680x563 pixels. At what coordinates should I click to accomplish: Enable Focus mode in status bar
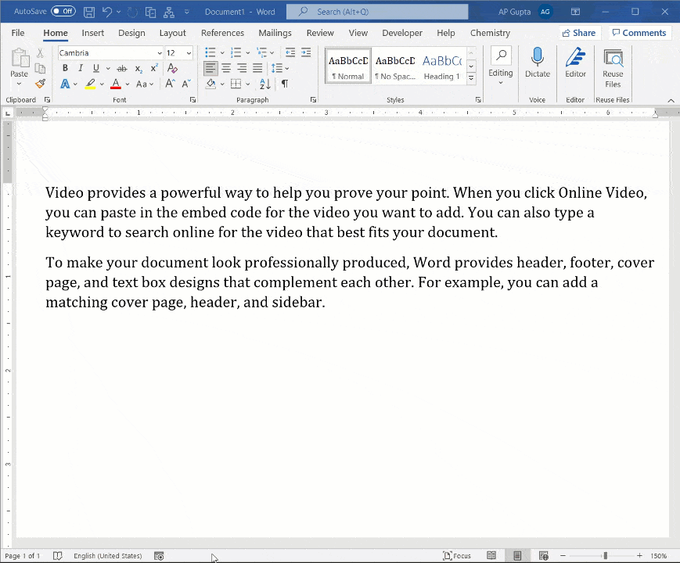(x=457, y=555)
